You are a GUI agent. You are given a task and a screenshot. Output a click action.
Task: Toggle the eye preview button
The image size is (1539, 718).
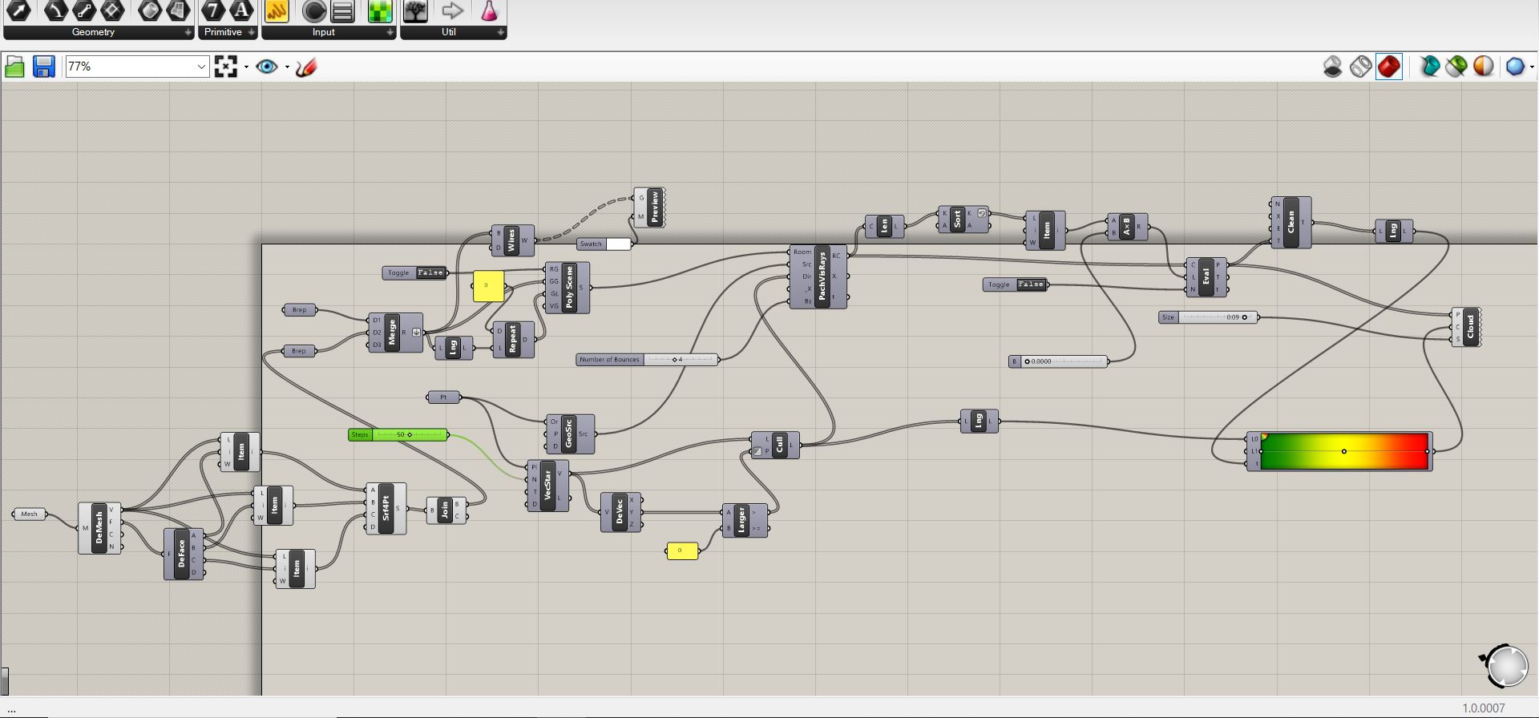click(267, 67)
